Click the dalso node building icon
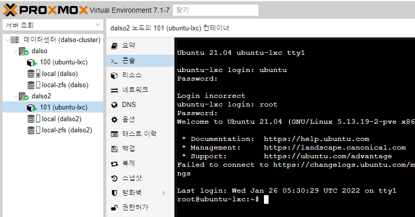415x217 pixels. coord(23,51)
